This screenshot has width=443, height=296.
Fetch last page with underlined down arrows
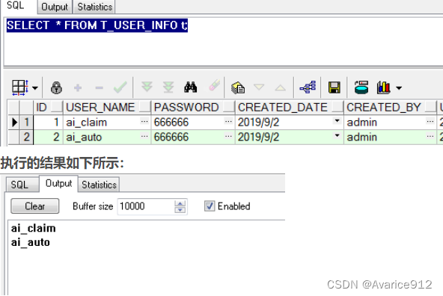pos(168,87)
